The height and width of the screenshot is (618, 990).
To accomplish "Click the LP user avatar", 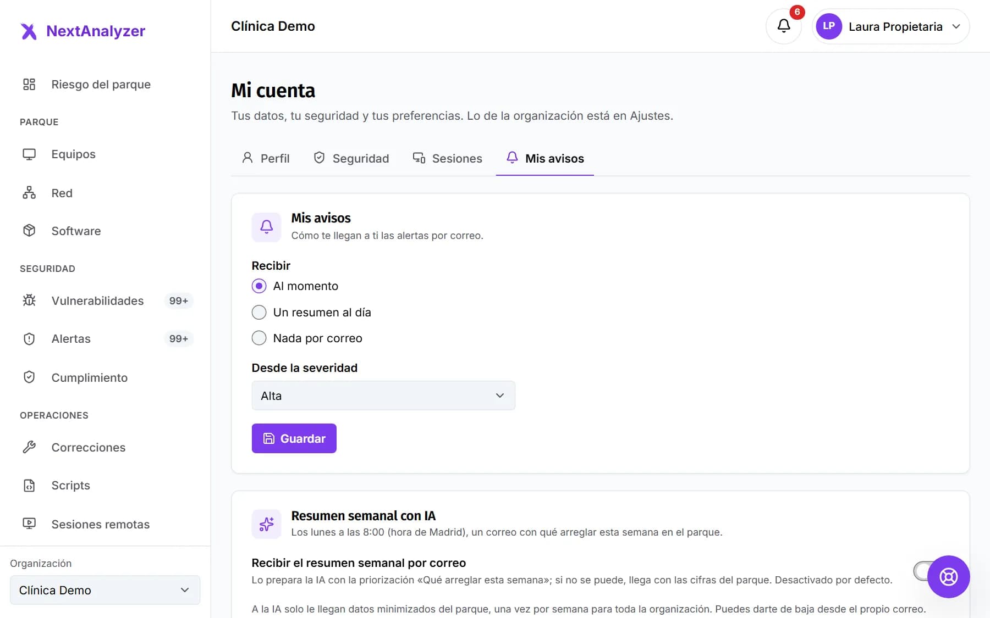I will pyautogui.click(x=828, y=26).
